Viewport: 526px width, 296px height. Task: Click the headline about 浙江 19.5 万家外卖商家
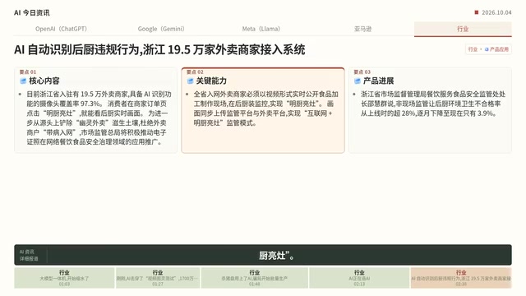pyautogui.click(x=159, y=49)
